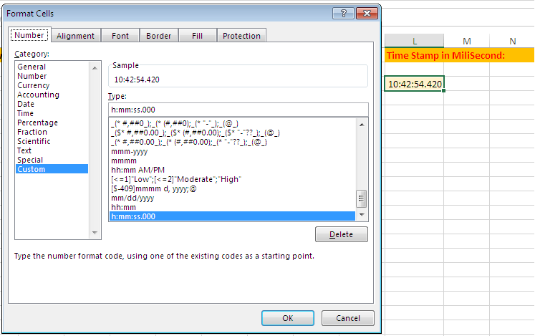The width and height of the screenshot is (535, 336).
Task: Click the Type format code input field
Action: coord(238,110)
